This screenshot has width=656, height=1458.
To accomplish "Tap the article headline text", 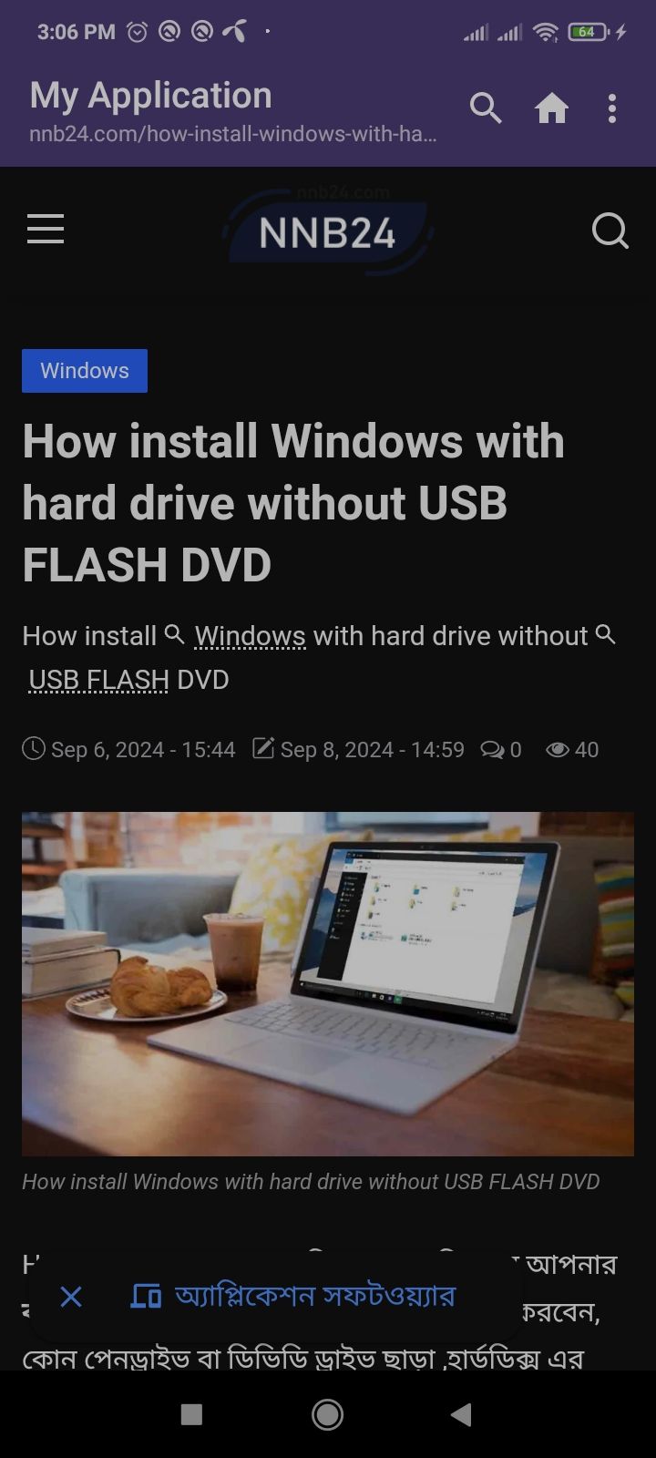I will coord(293,503).
